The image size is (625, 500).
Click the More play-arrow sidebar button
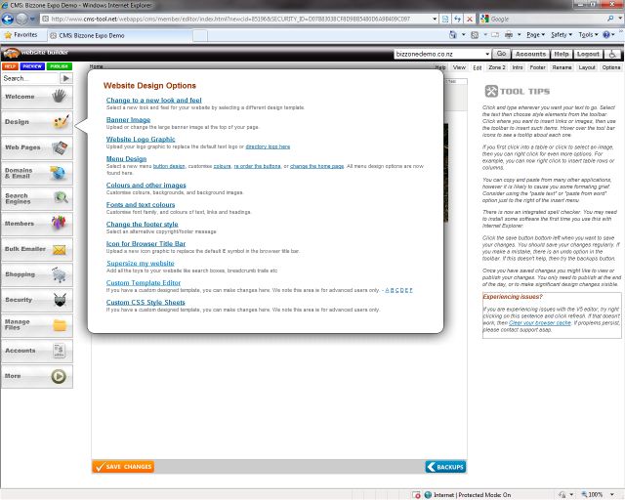36,376
